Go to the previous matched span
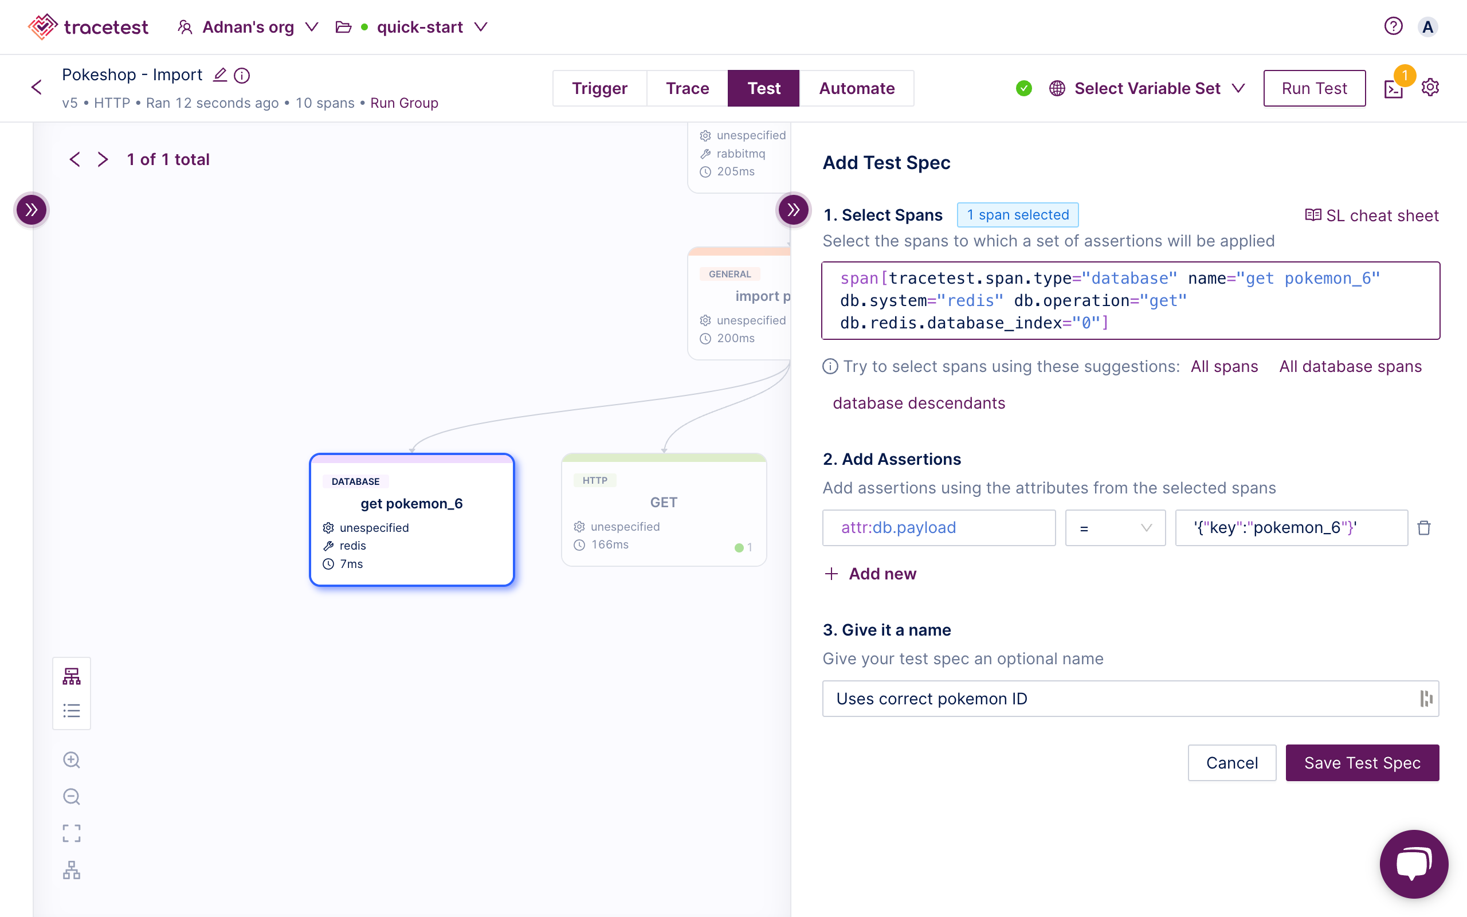The width and height of the screenshot is (1467, 917). (74, 159)
